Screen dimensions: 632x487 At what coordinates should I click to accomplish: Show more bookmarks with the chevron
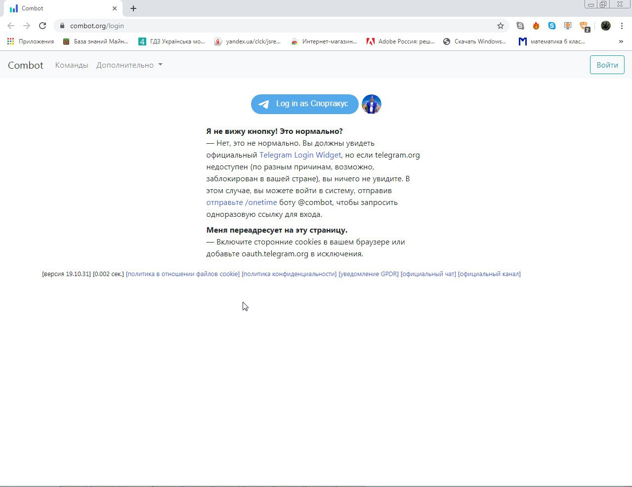pyautogui.click(x=621, y=41)
